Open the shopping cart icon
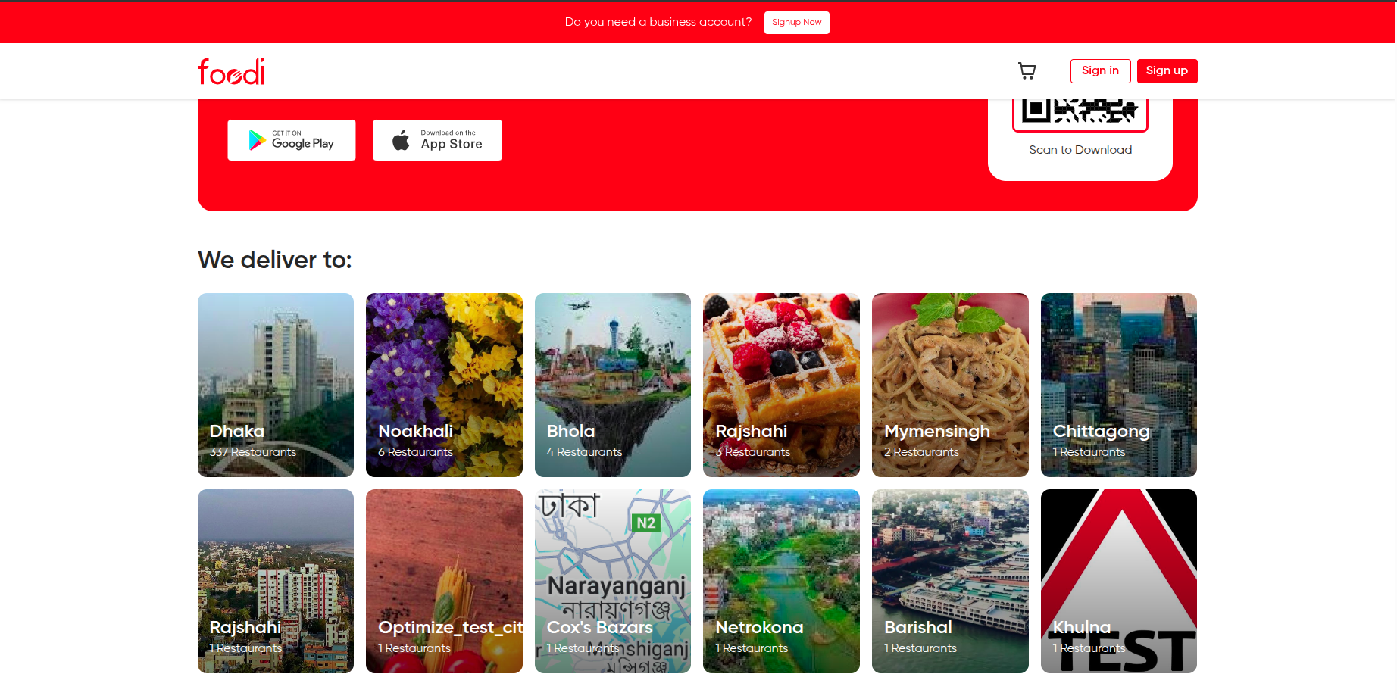 pyautogui.click(x=1027, y=71)
